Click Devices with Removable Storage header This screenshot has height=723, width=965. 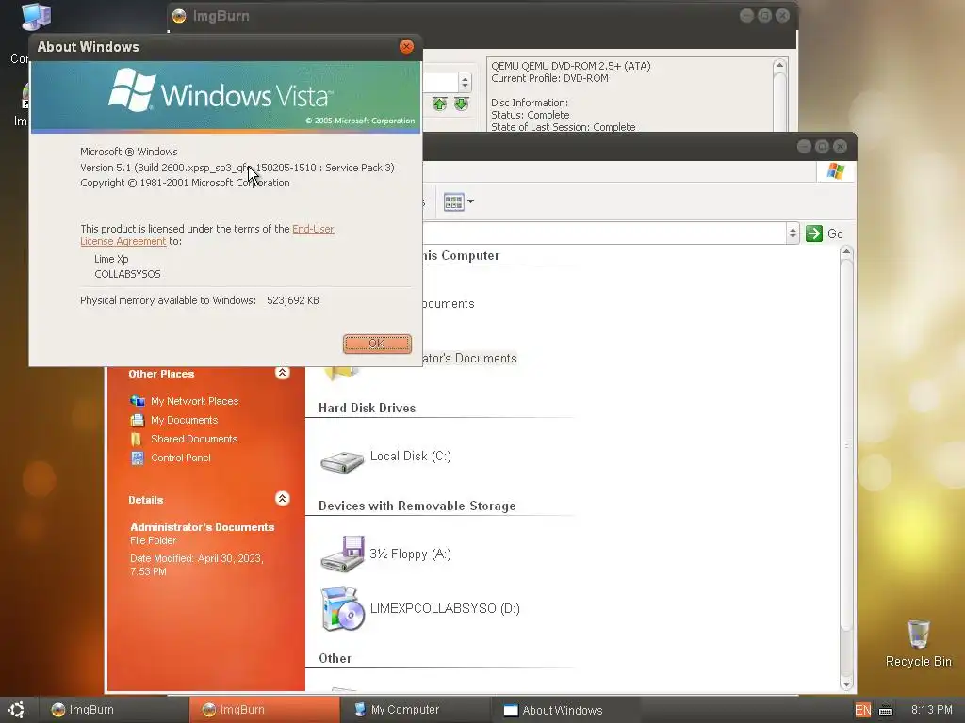coord(417,506)
